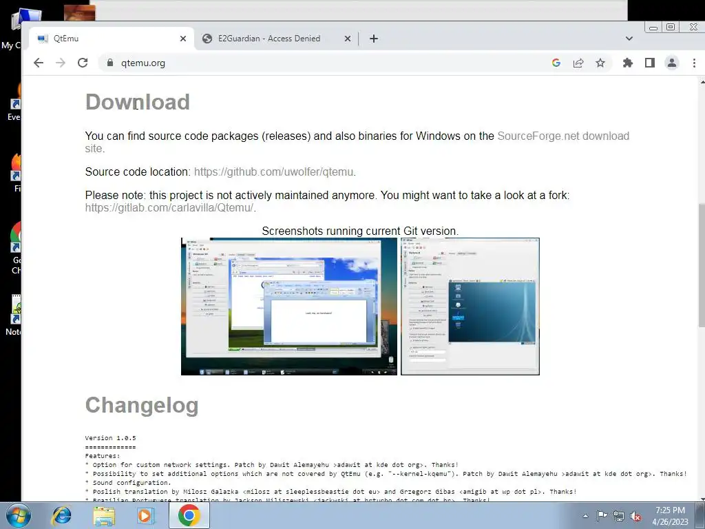Open the Windows XP guest screenshot thumbnail
The height and width of the screenshot is (529, 705).
tap(289, 307)
